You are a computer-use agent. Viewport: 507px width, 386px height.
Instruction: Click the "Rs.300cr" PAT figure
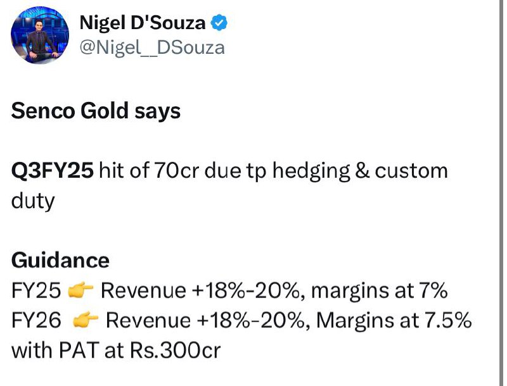pyautogui.click(x=176, y=350)
